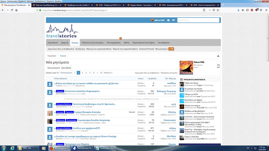Open Ταξιδιωτικές Ιστορίες navigation tab
This screenshot has height=151, width=269.
(92, 42)
